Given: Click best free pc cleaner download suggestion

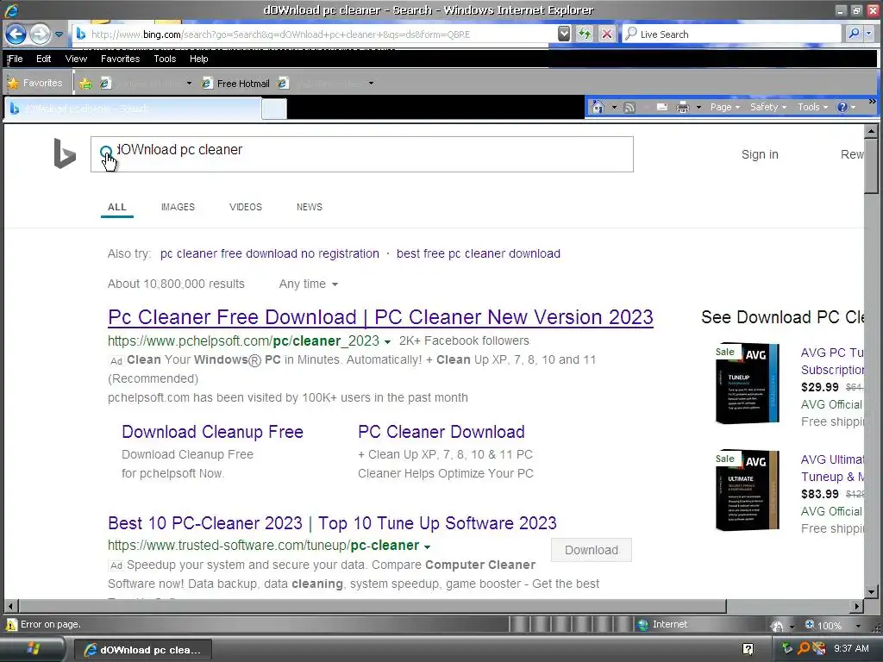Looking at the screenshot, I should 478,253.
